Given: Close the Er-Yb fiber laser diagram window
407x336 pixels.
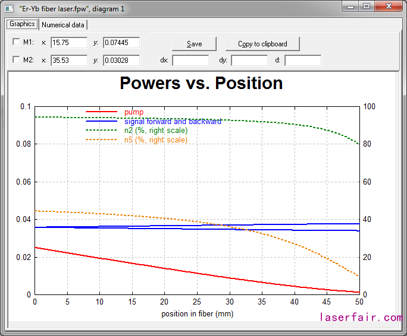Looking at the screenshot, I should tap(388, 6).
